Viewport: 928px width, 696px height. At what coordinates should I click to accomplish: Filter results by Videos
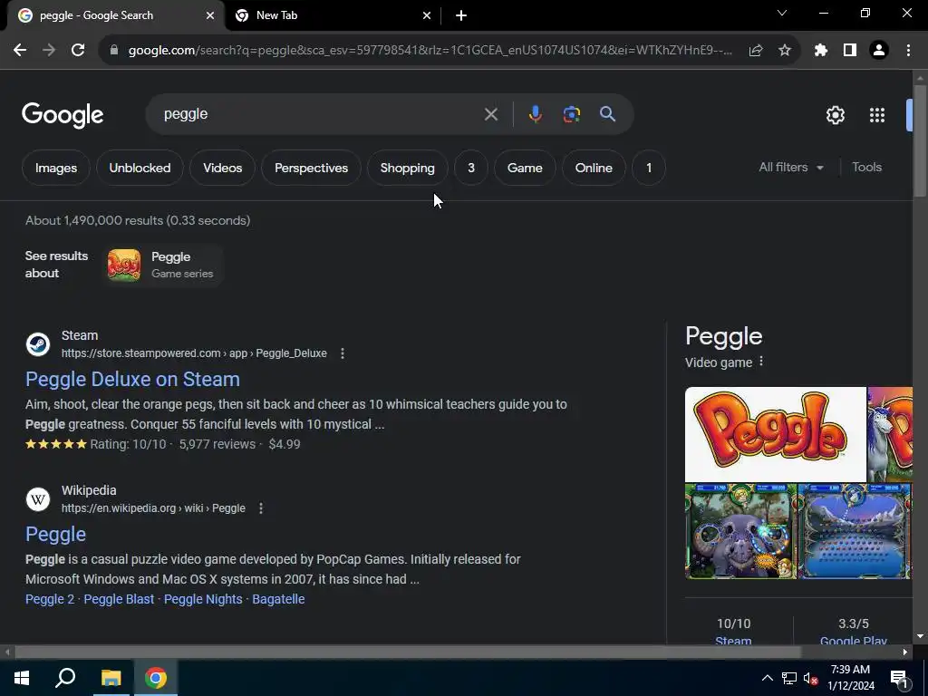point(223,168)
